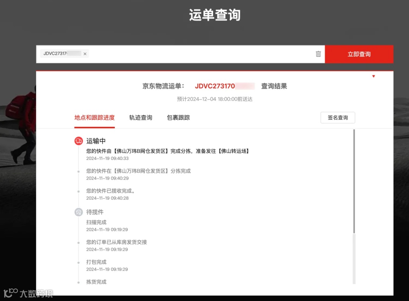The image size is (409, 301).
Task: Clear all waybill numbers with trash icon
Action: pyautogui.click(x=318, y=54)
